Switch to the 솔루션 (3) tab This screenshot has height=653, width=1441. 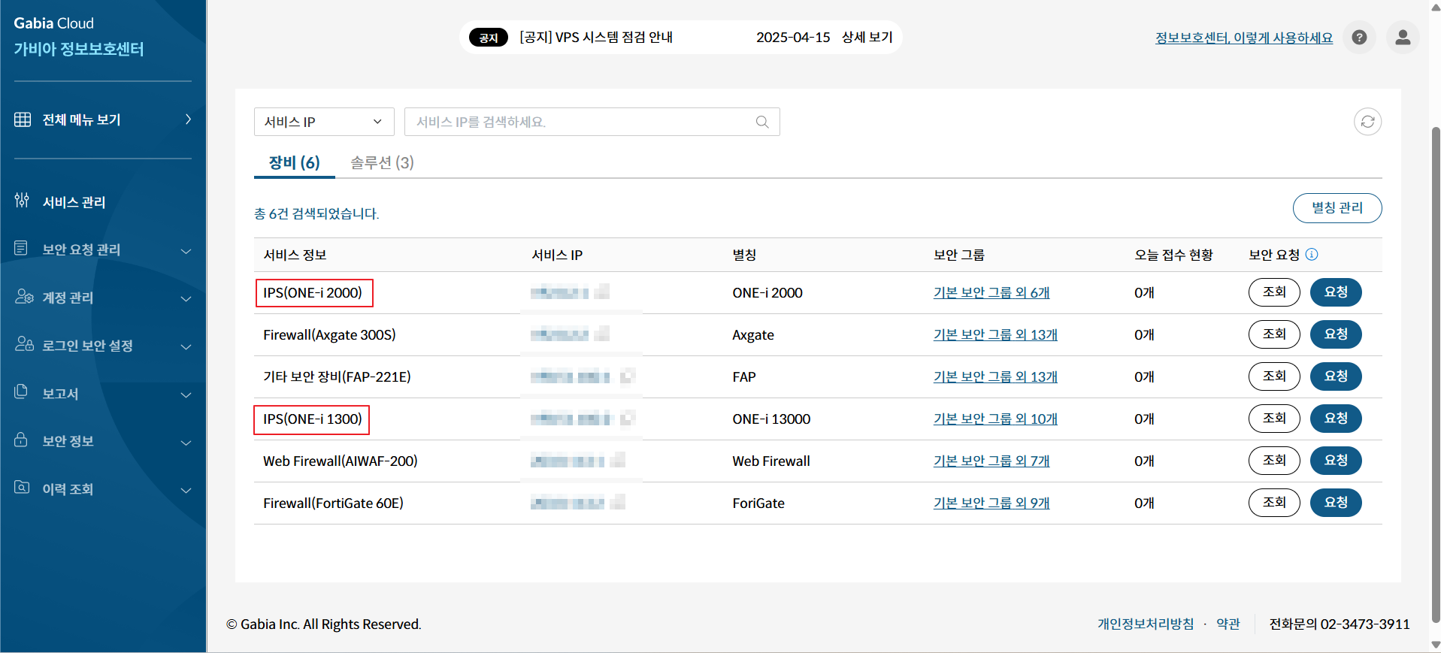382,162
